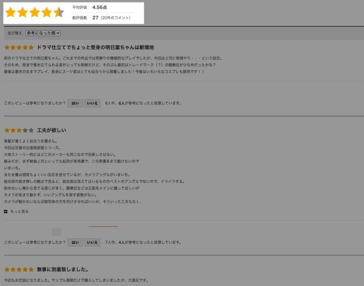
Task: Click the five-star row above ドラマ仕立て review
Action: coord(19,47)
